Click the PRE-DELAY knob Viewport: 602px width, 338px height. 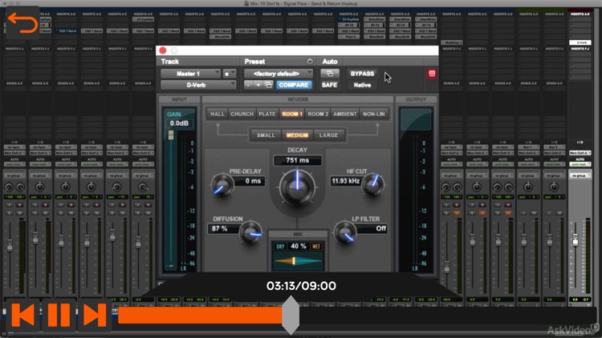click(222, 185)
